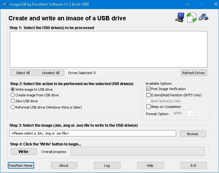Open Help
This screenshot has height=173, width=219.
click(150, 165)
